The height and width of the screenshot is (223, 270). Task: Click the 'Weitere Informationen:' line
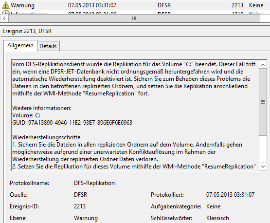tap(42, 108)
